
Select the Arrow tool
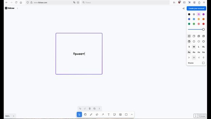click(103, 115)
